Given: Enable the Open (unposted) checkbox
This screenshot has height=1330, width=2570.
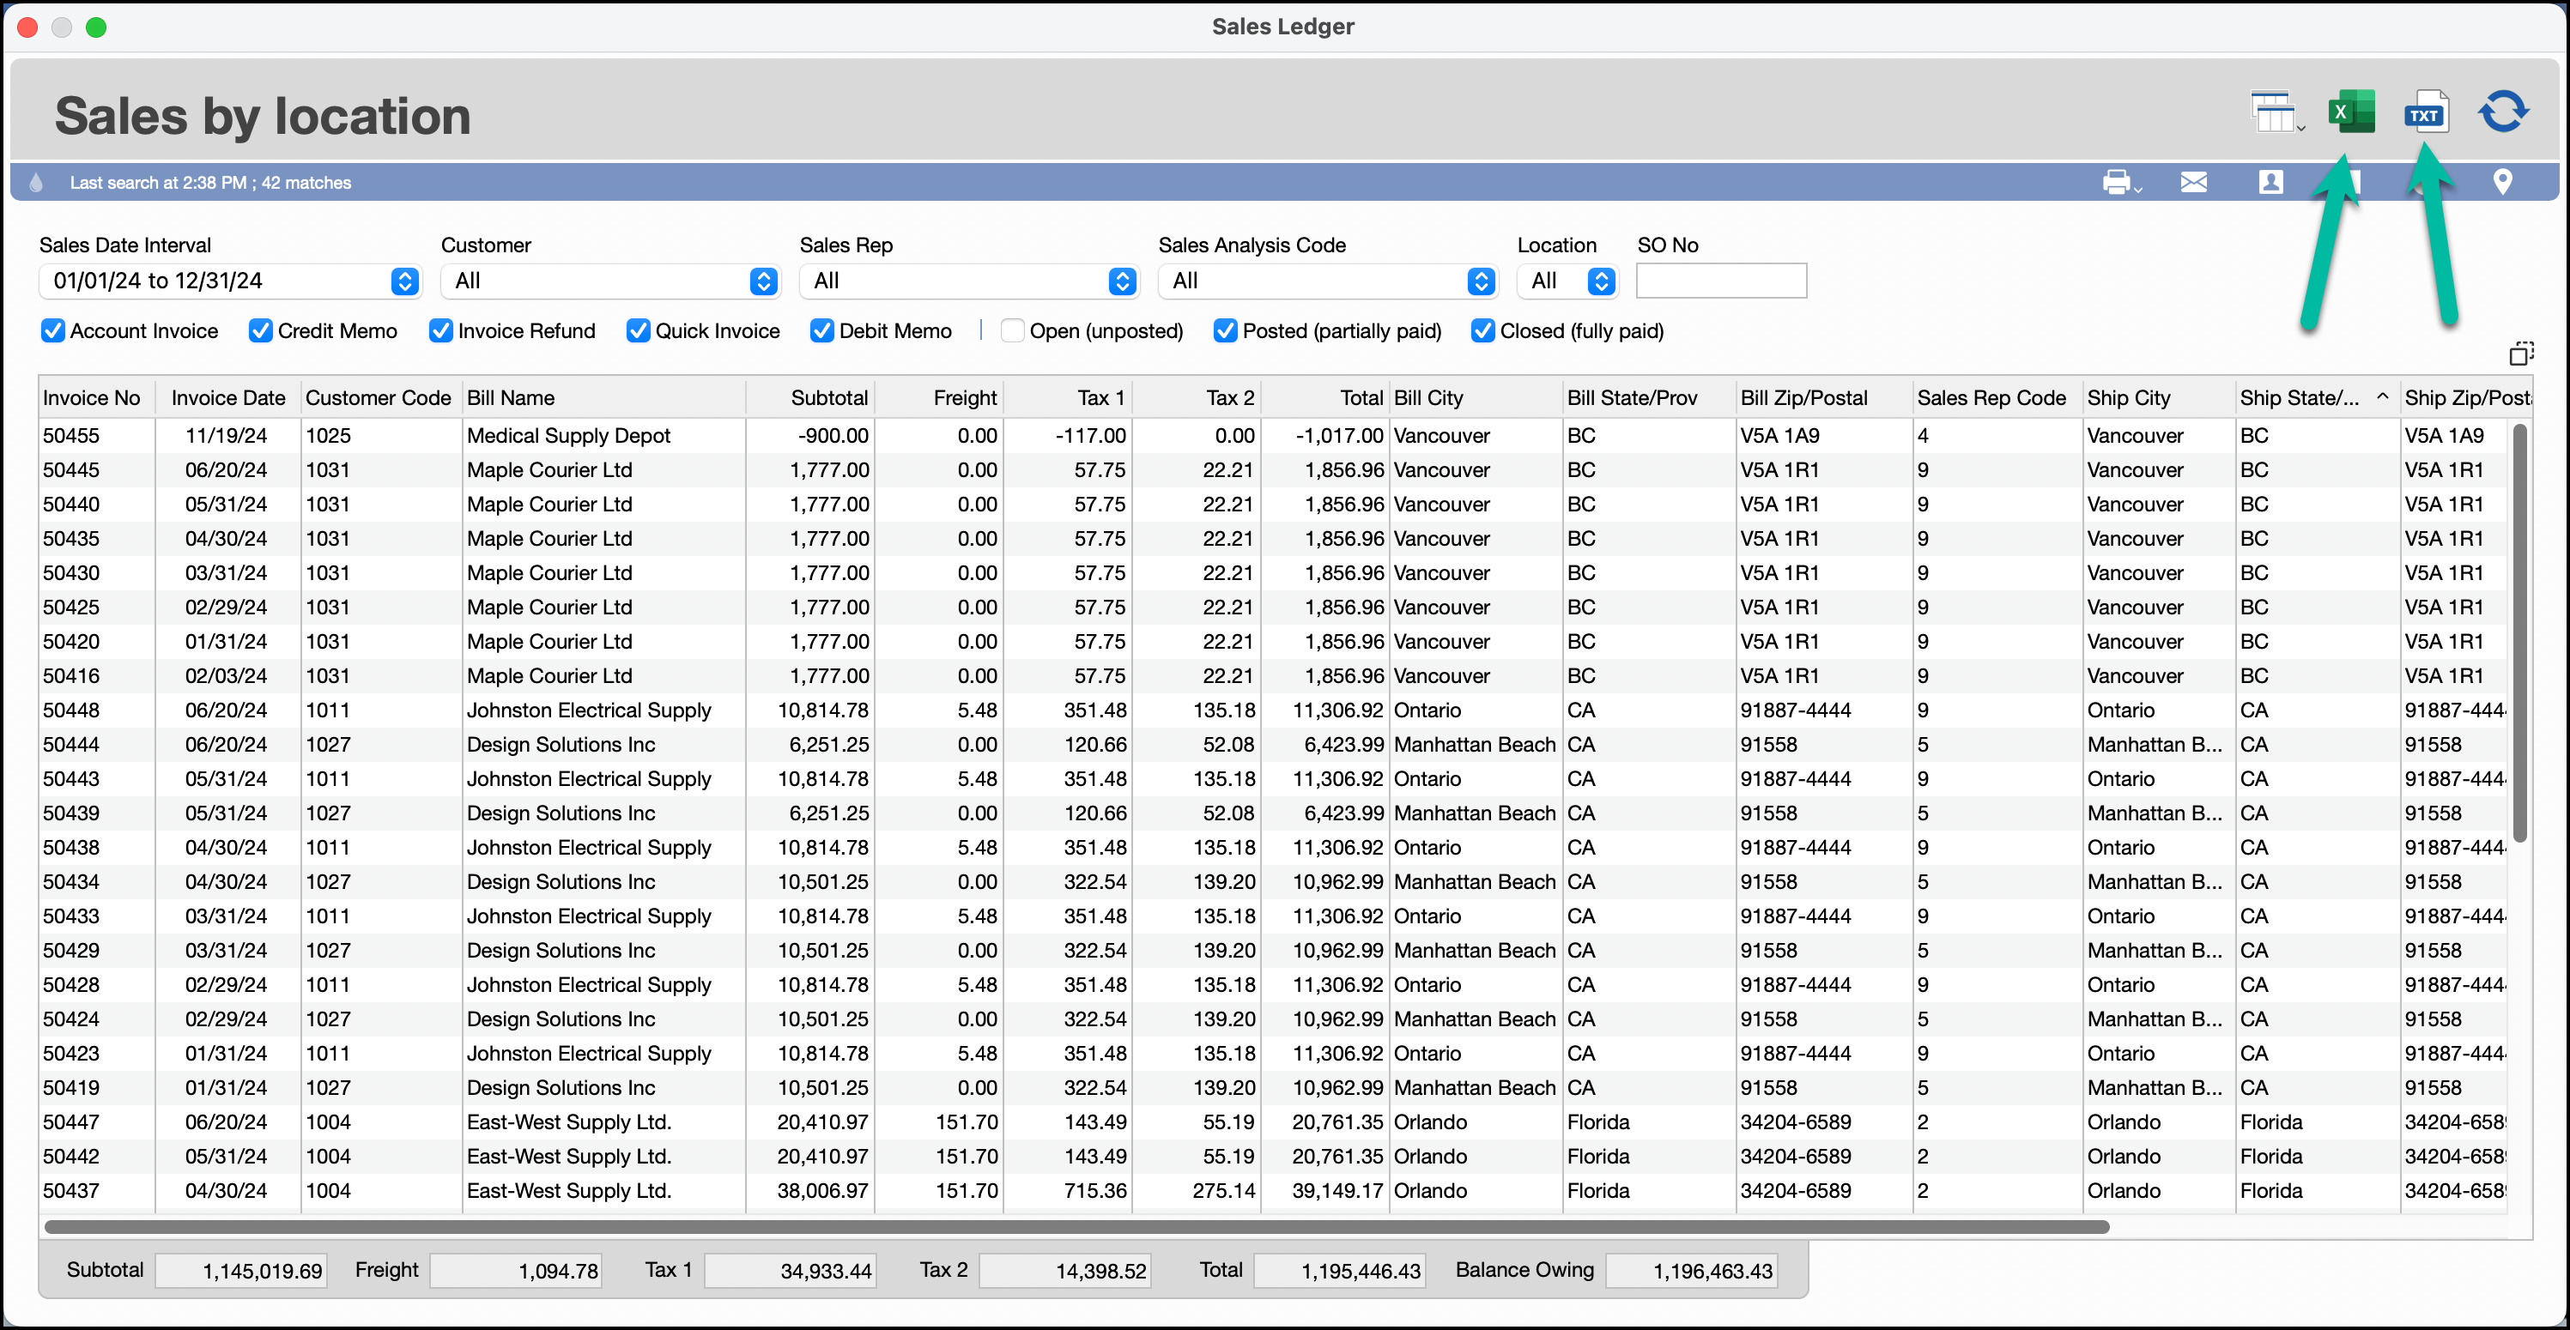Looking at the screenshot, I should [1012, 331].
